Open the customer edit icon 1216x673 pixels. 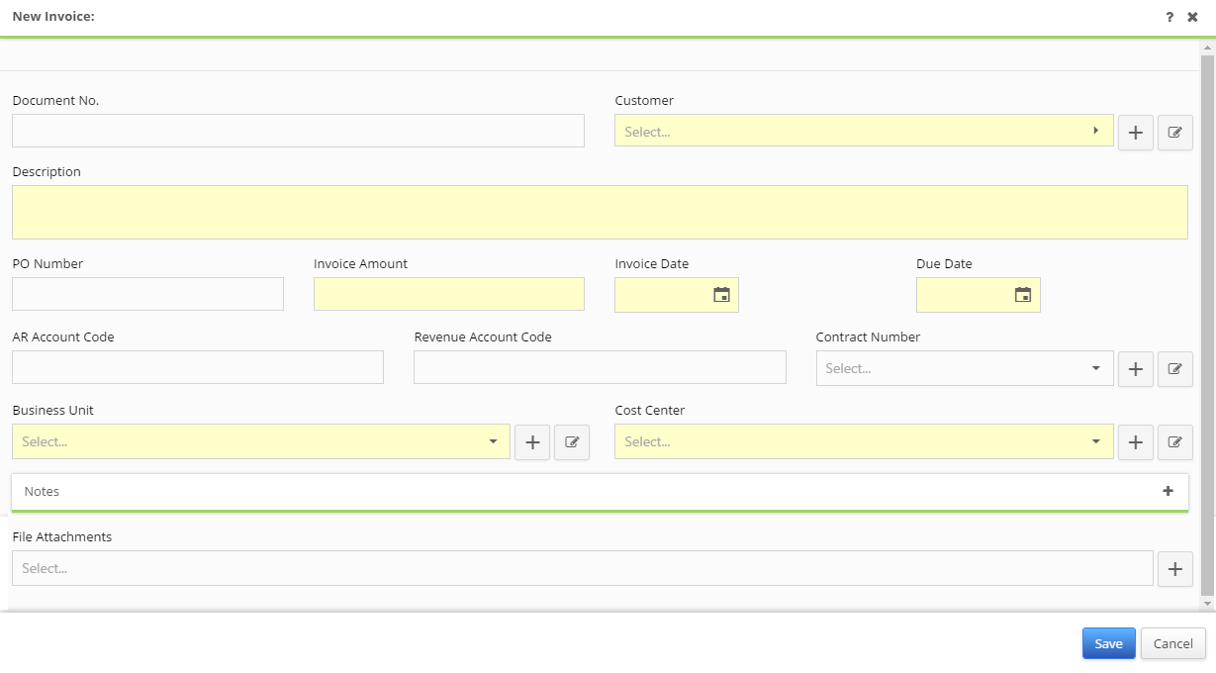tap(1174, 132)
